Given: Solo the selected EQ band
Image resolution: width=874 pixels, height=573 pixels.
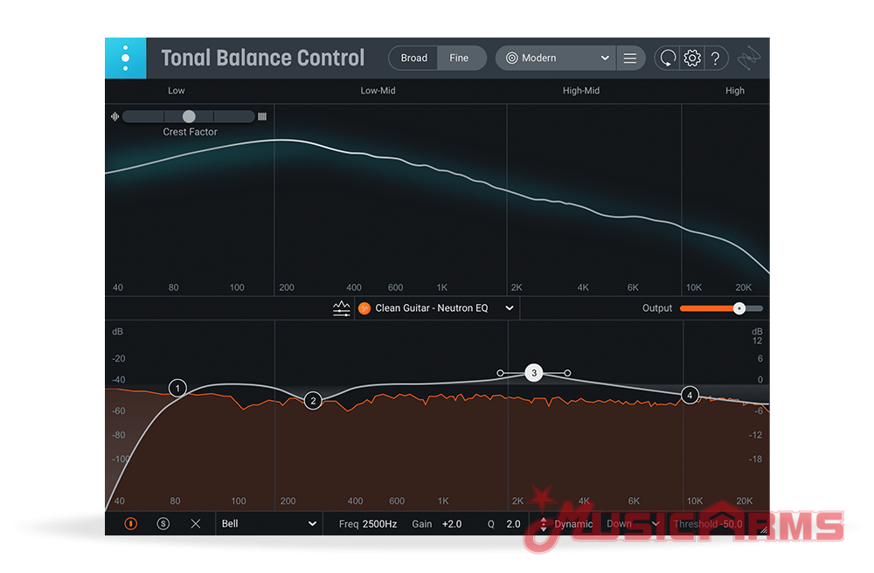Looking at the screenshot, I should click(x=163, y=524).
